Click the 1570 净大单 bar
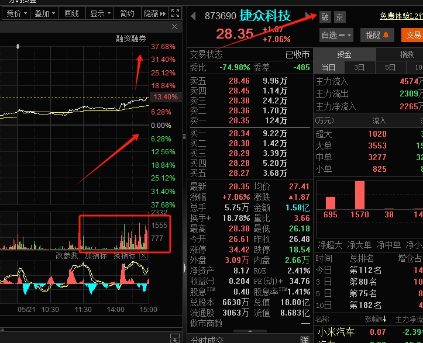The height and width of the screenshot is (343, 423). (360, 195)
